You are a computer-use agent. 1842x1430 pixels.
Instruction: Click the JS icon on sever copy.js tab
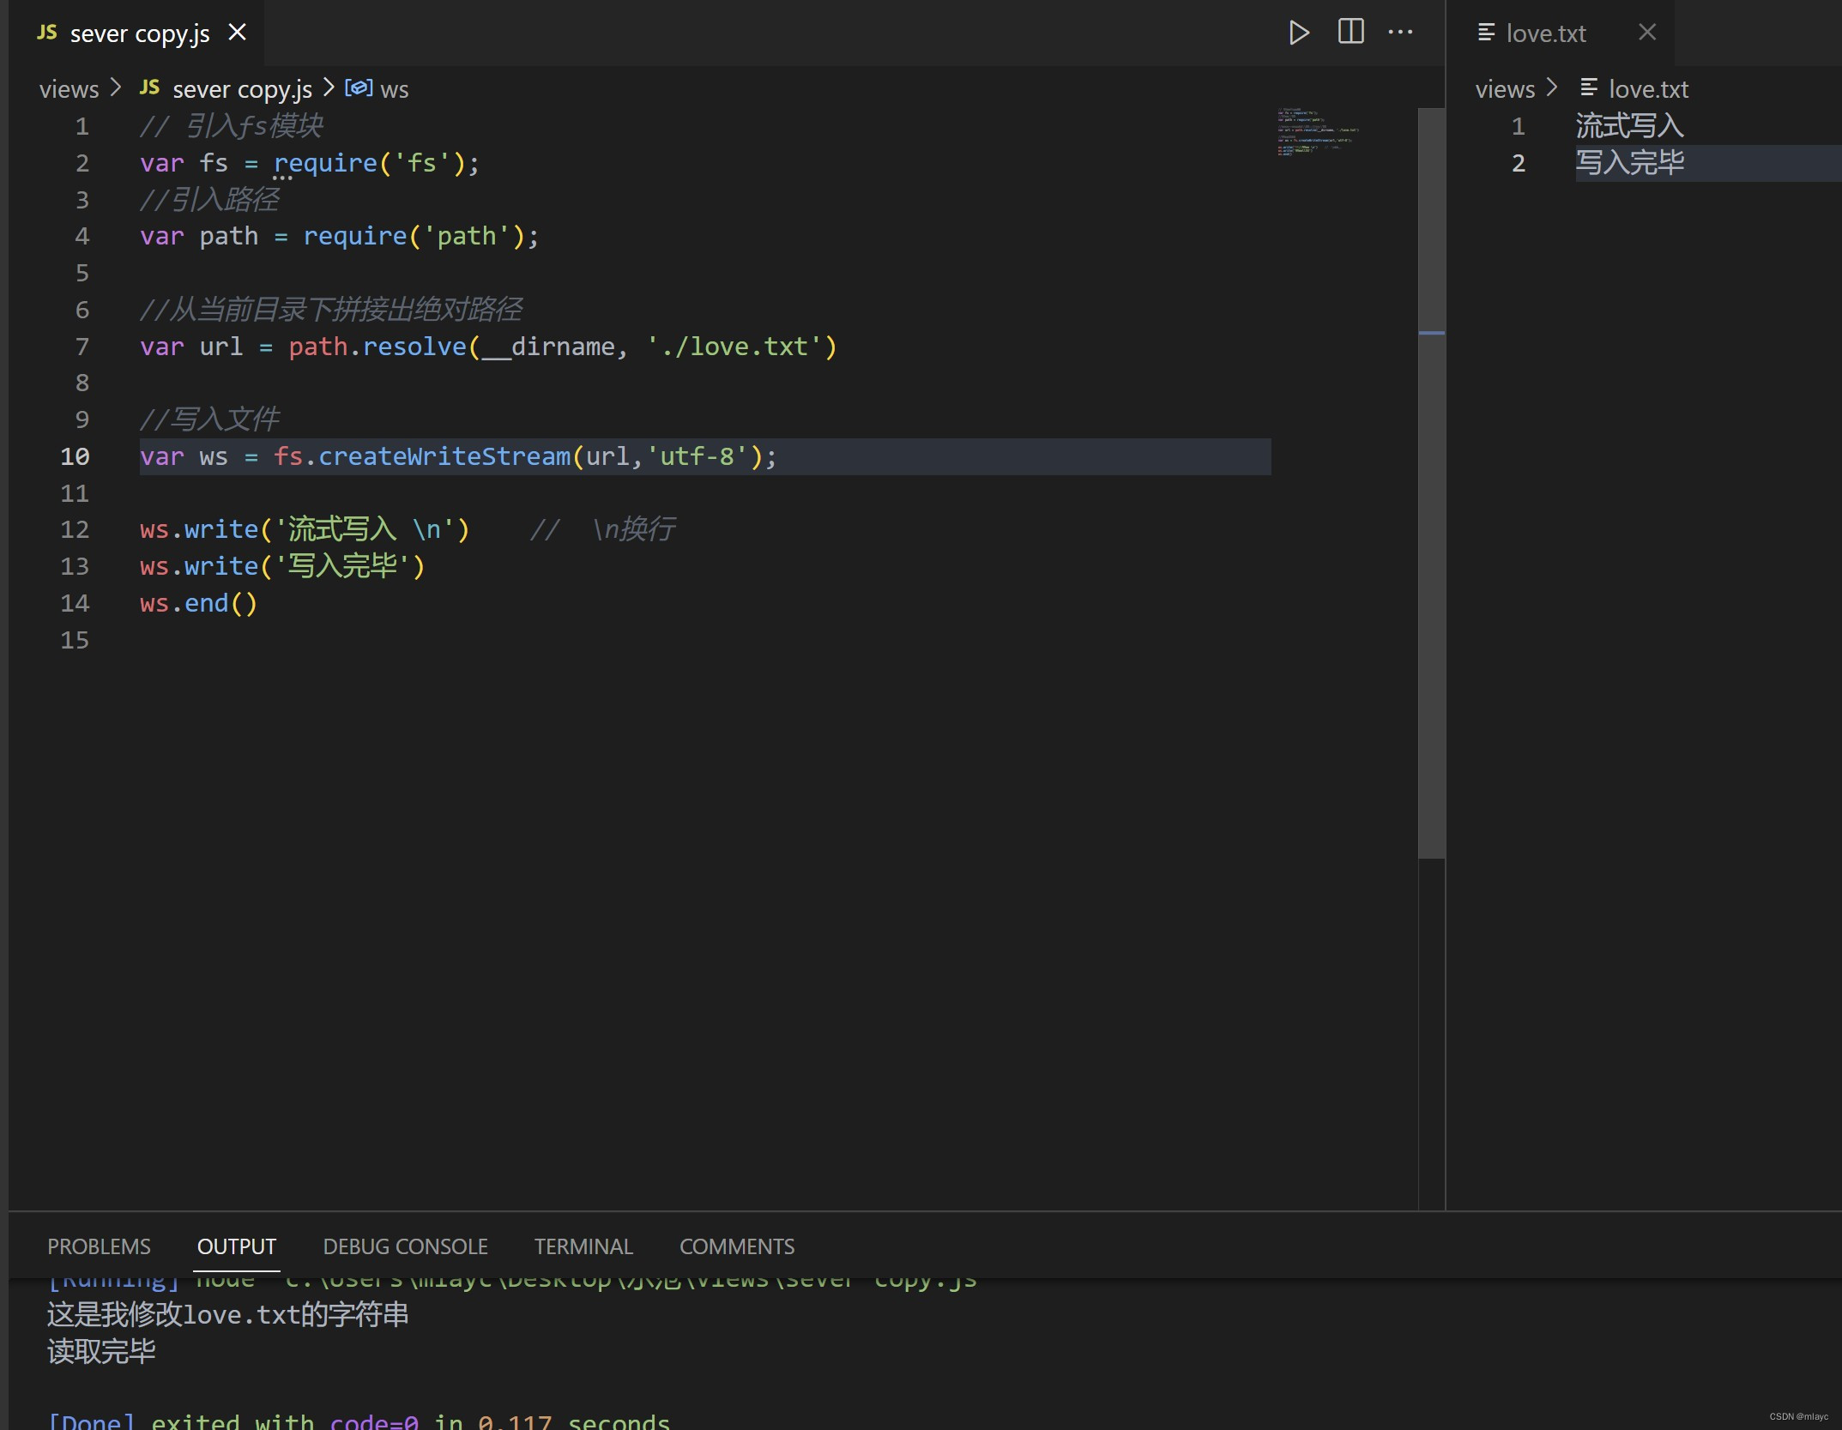click(x=47, y=33)
